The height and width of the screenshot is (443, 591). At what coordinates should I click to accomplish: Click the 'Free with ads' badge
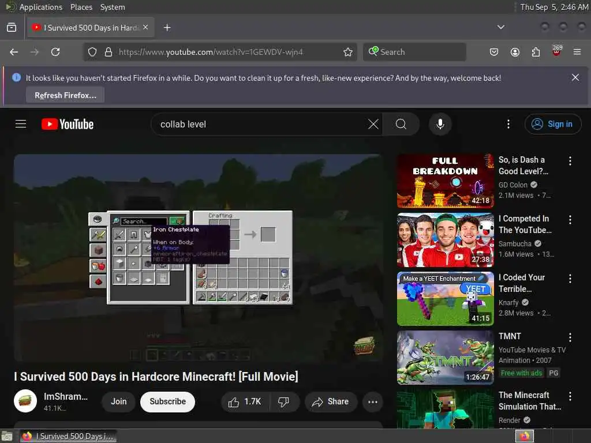(x=521, y=373)
